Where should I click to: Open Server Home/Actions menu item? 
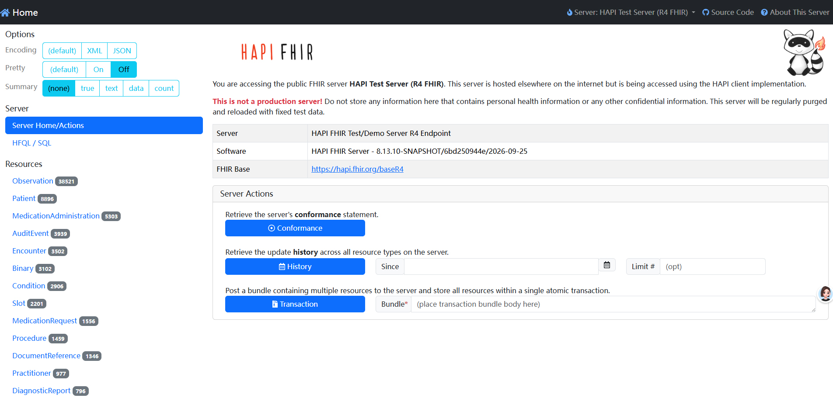104,125
